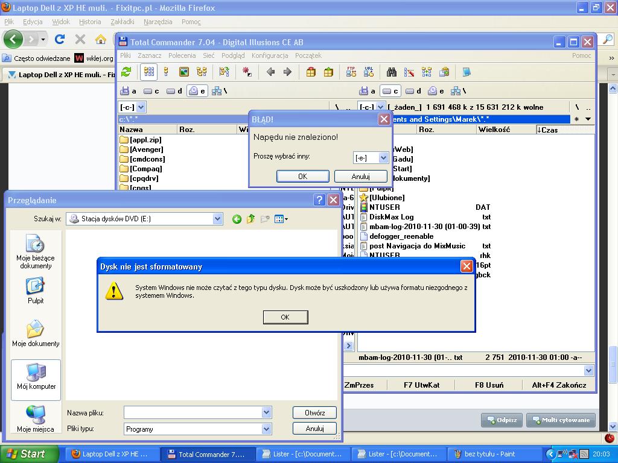The image size is (618, 463).
Task: Select Mój komputer in places bar
Action: 36,380
